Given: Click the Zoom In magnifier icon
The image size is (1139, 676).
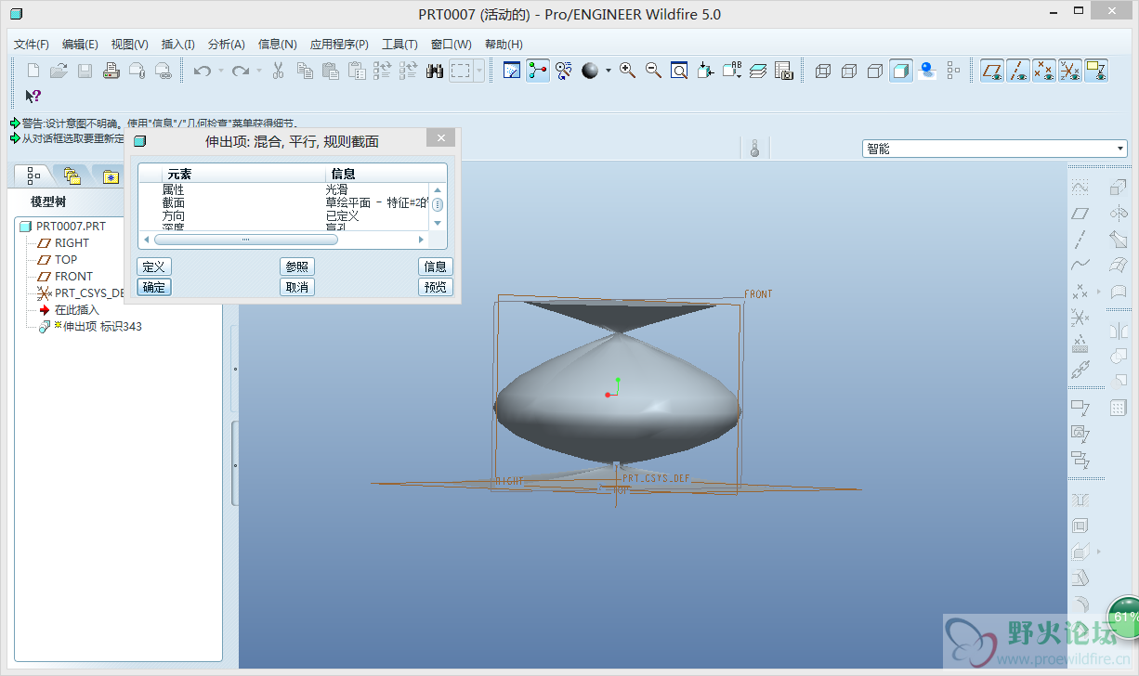Looking at the screenshot, I should (x=628, y=71).
